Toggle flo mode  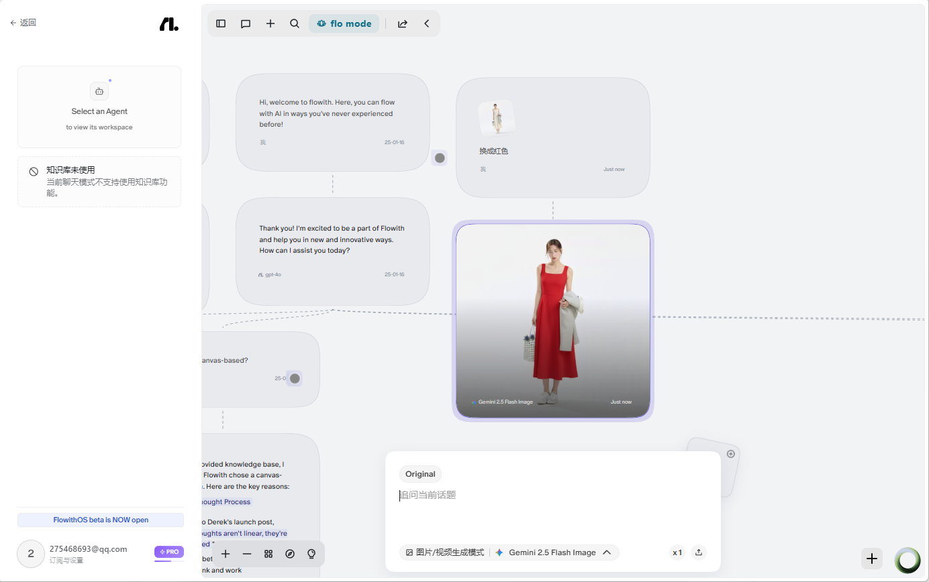344,23
